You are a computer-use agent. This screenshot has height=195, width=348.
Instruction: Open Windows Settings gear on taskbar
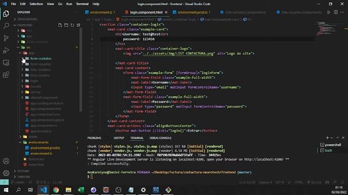pyautogui.click(x=144, y=190)
